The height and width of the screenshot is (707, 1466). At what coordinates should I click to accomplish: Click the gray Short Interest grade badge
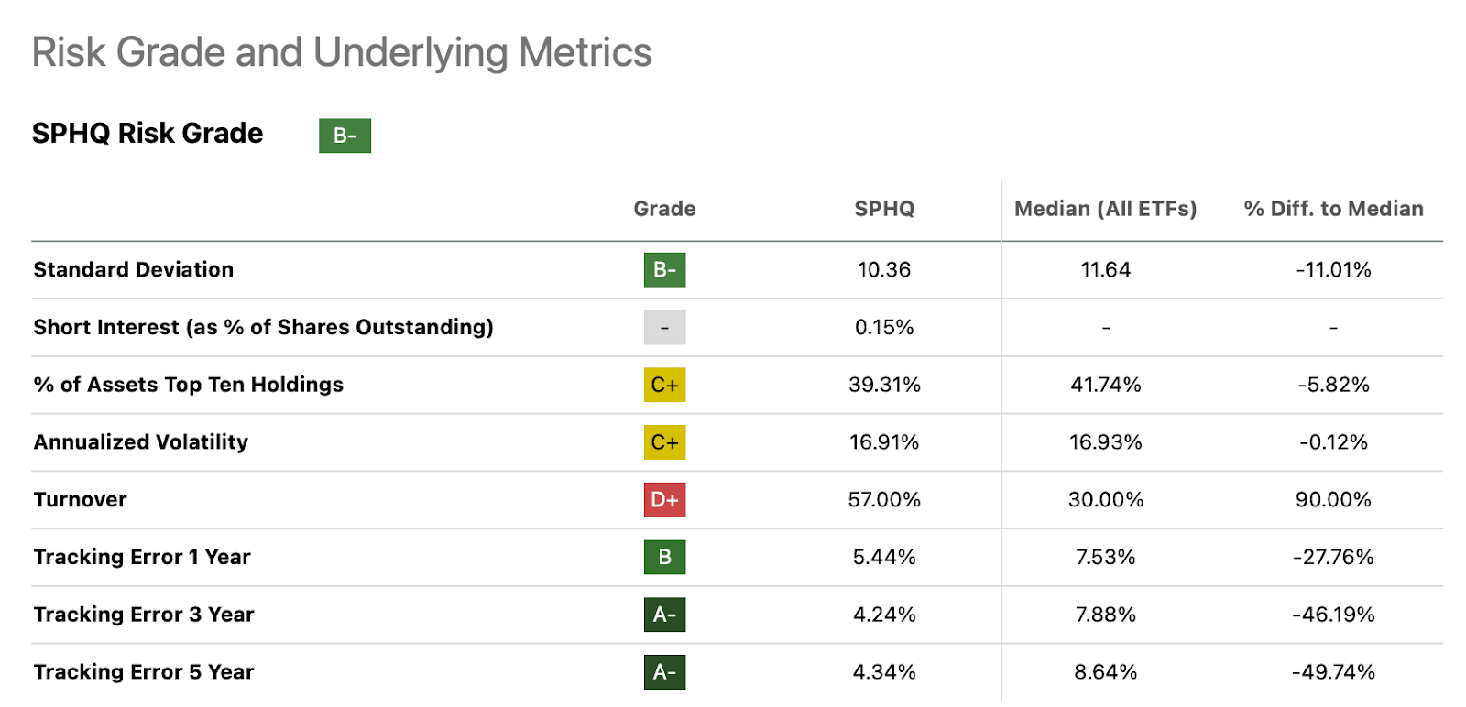(x=664, y=328)
